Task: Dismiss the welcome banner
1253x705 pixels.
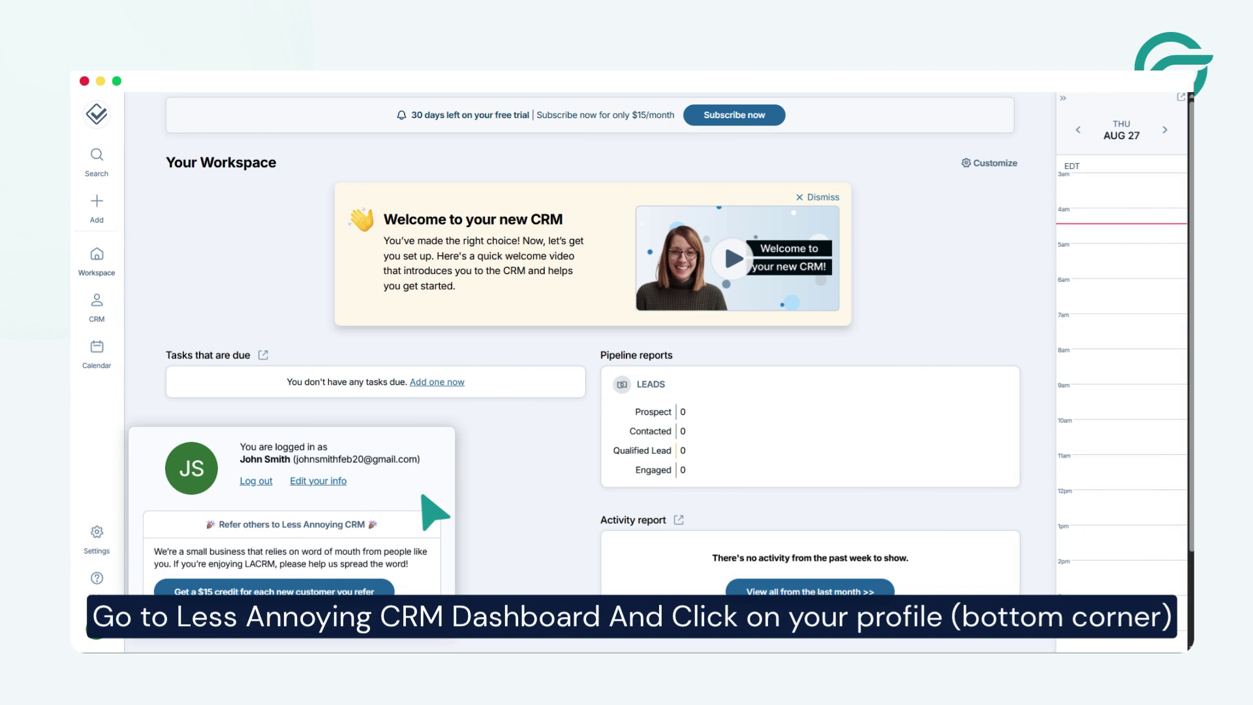Action: coord(817,197)
